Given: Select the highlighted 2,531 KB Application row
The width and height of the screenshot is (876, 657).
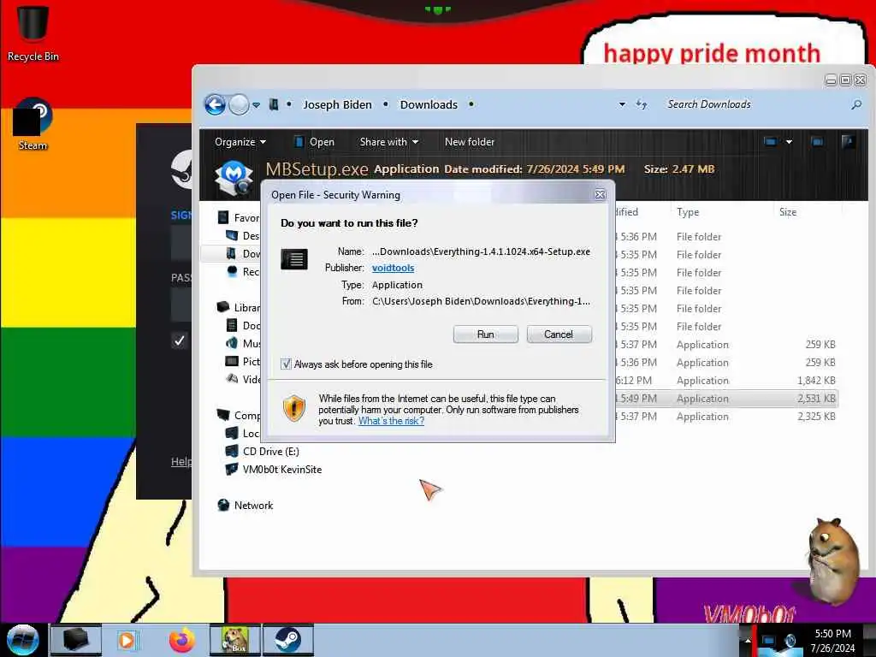Looking at the screenshot, I should tap(726, 399).
